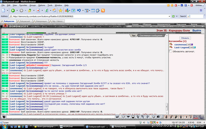
Task: Click the chat message input field
Action: 61,117
